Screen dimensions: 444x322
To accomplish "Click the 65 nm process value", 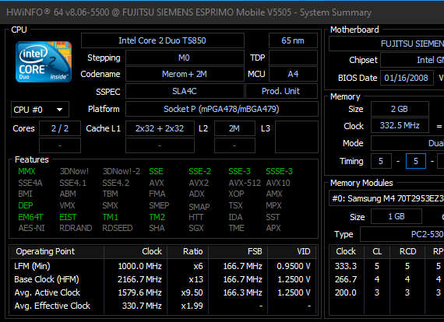I will tap(293, 40).
